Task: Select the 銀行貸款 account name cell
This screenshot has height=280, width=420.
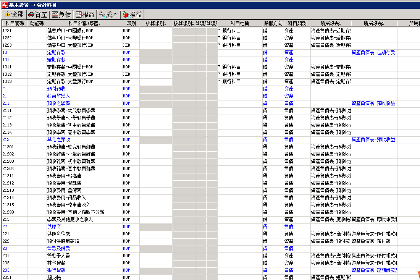Action: point(56,270)
